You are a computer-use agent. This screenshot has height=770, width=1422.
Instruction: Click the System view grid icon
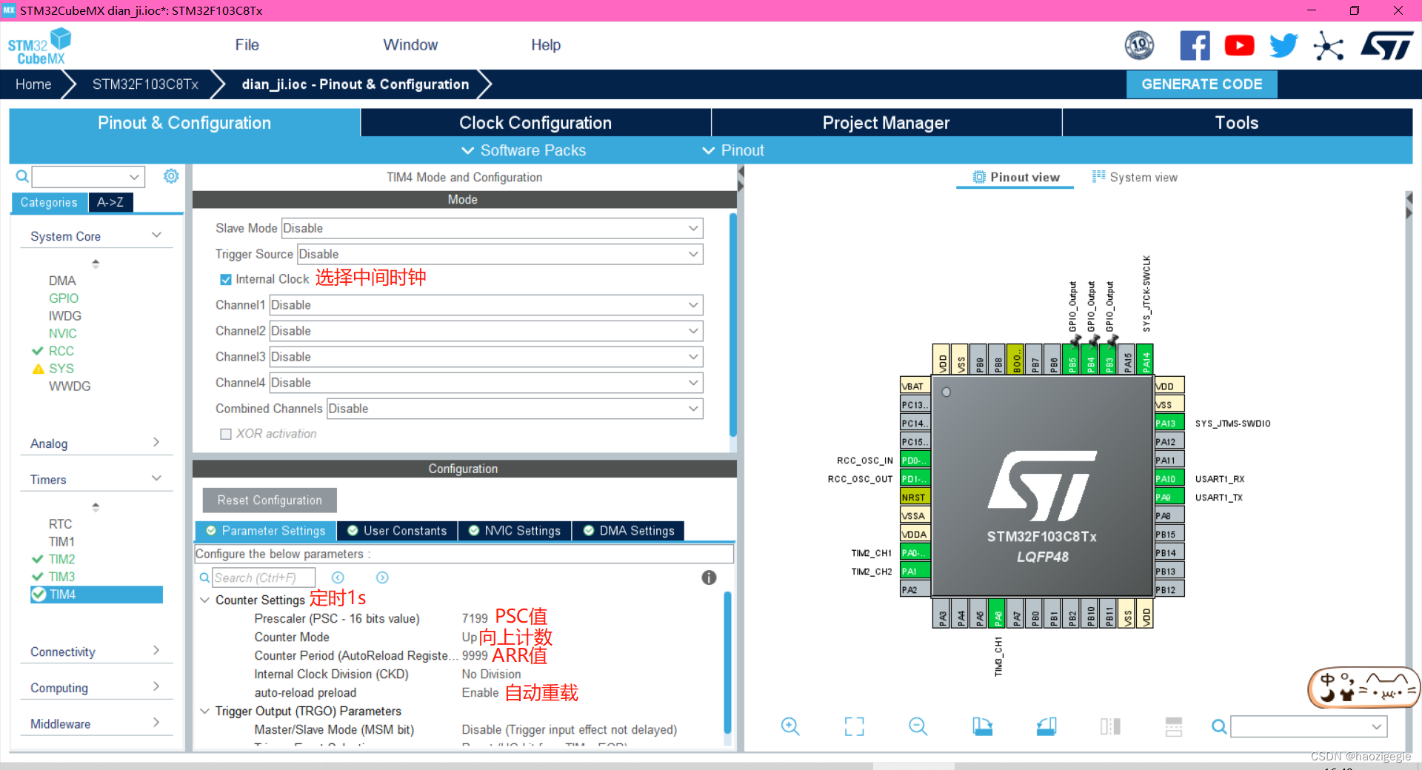coord(1098,176)
